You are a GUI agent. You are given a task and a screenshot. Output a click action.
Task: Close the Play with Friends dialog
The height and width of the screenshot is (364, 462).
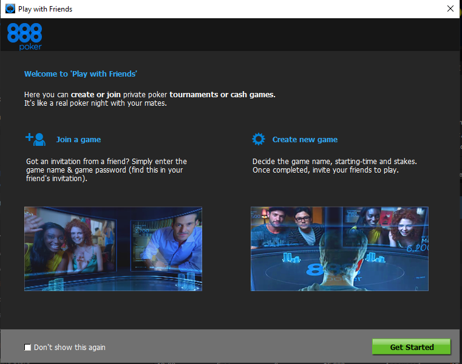pyautogui.click(x=450, y=9)
